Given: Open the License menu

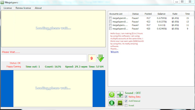Looking at the screenshot, I should pyautogui.click(x=8, y=8).
